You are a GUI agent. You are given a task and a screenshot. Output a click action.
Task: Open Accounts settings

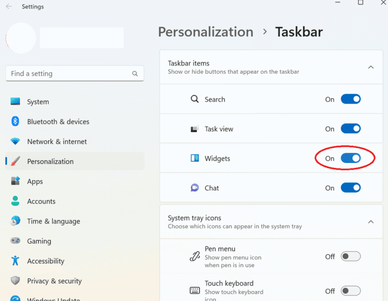(75, 201)
